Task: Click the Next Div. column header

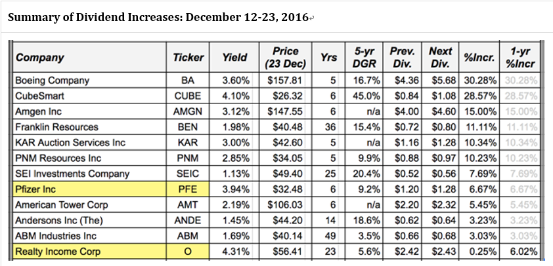Action: click(x=441, y=58)
